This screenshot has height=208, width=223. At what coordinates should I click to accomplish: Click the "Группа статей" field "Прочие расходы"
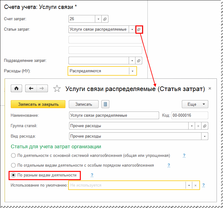[129, 126]
